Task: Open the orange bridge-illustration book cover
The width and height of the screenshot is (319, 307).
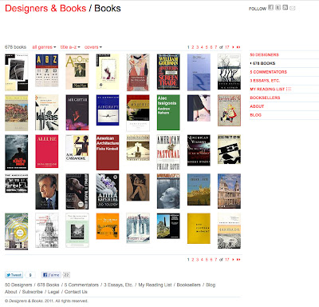Action: pyautogui.click(x=108, y=226)
